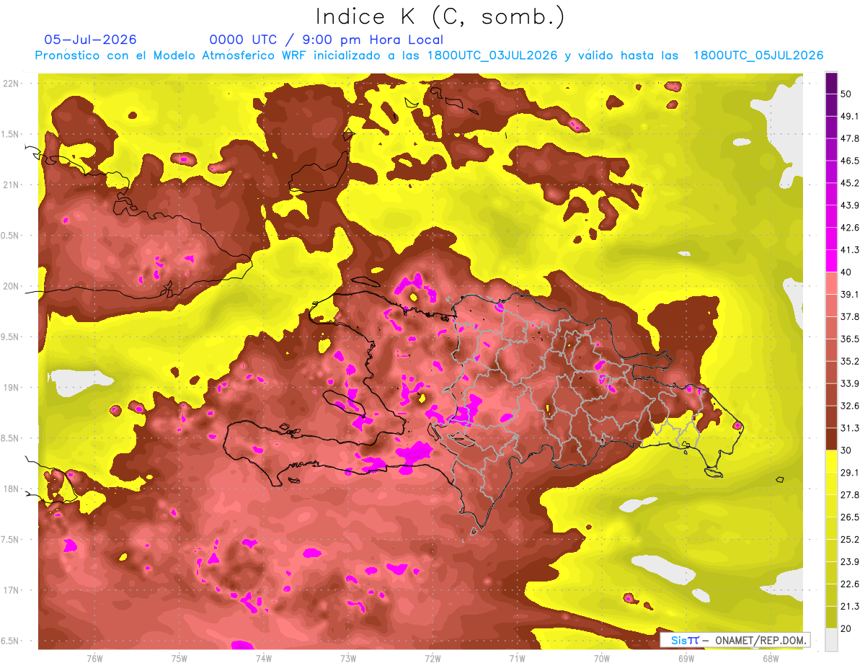Click the '72W' longitude axis label
The image size is (865, 668).
coord(432,658)
